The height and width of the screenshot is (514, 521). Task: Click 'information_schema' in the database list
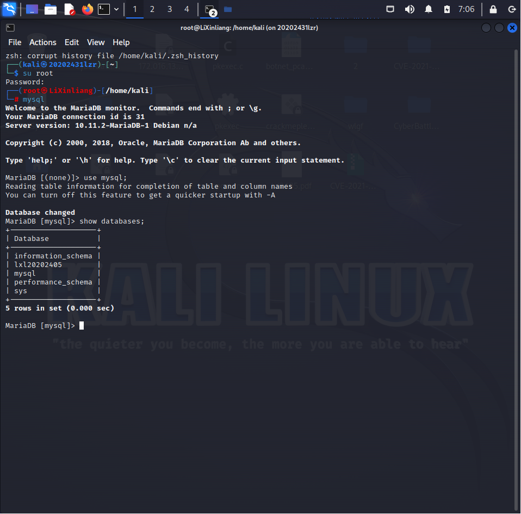coord(53,256)
